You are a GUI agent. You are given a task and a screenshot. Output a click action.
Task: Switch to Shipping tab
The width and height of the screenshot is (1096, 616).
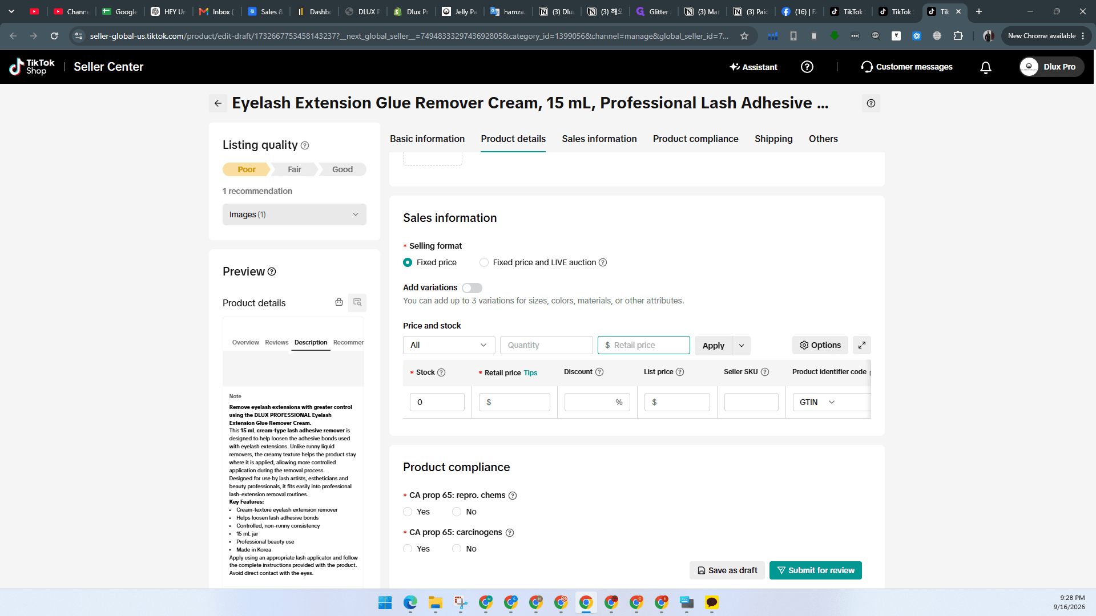tap(773, 139)
